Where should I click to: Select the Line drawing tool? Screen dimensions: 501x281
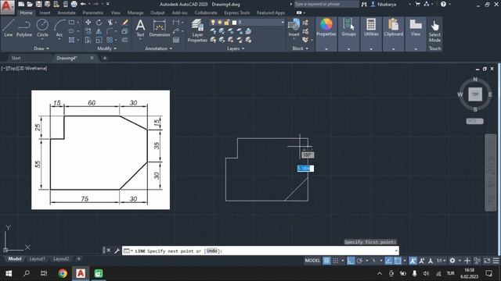[x=9, y=28]
